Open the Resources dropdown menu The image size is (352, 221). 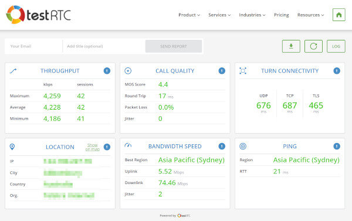pos(310,15)
